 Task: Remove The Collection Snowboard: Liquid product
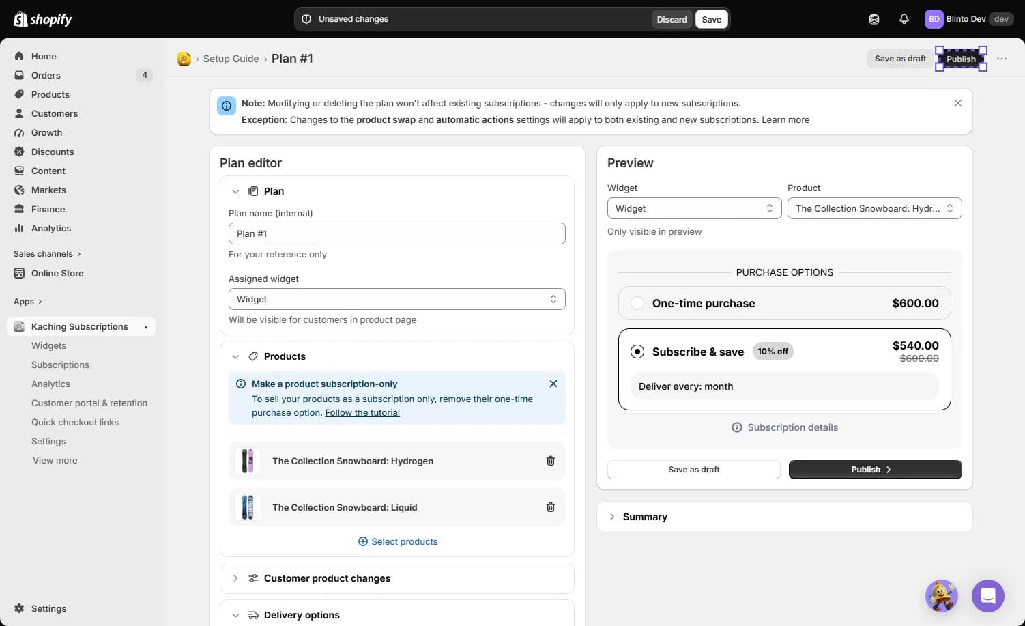(551, 507)
